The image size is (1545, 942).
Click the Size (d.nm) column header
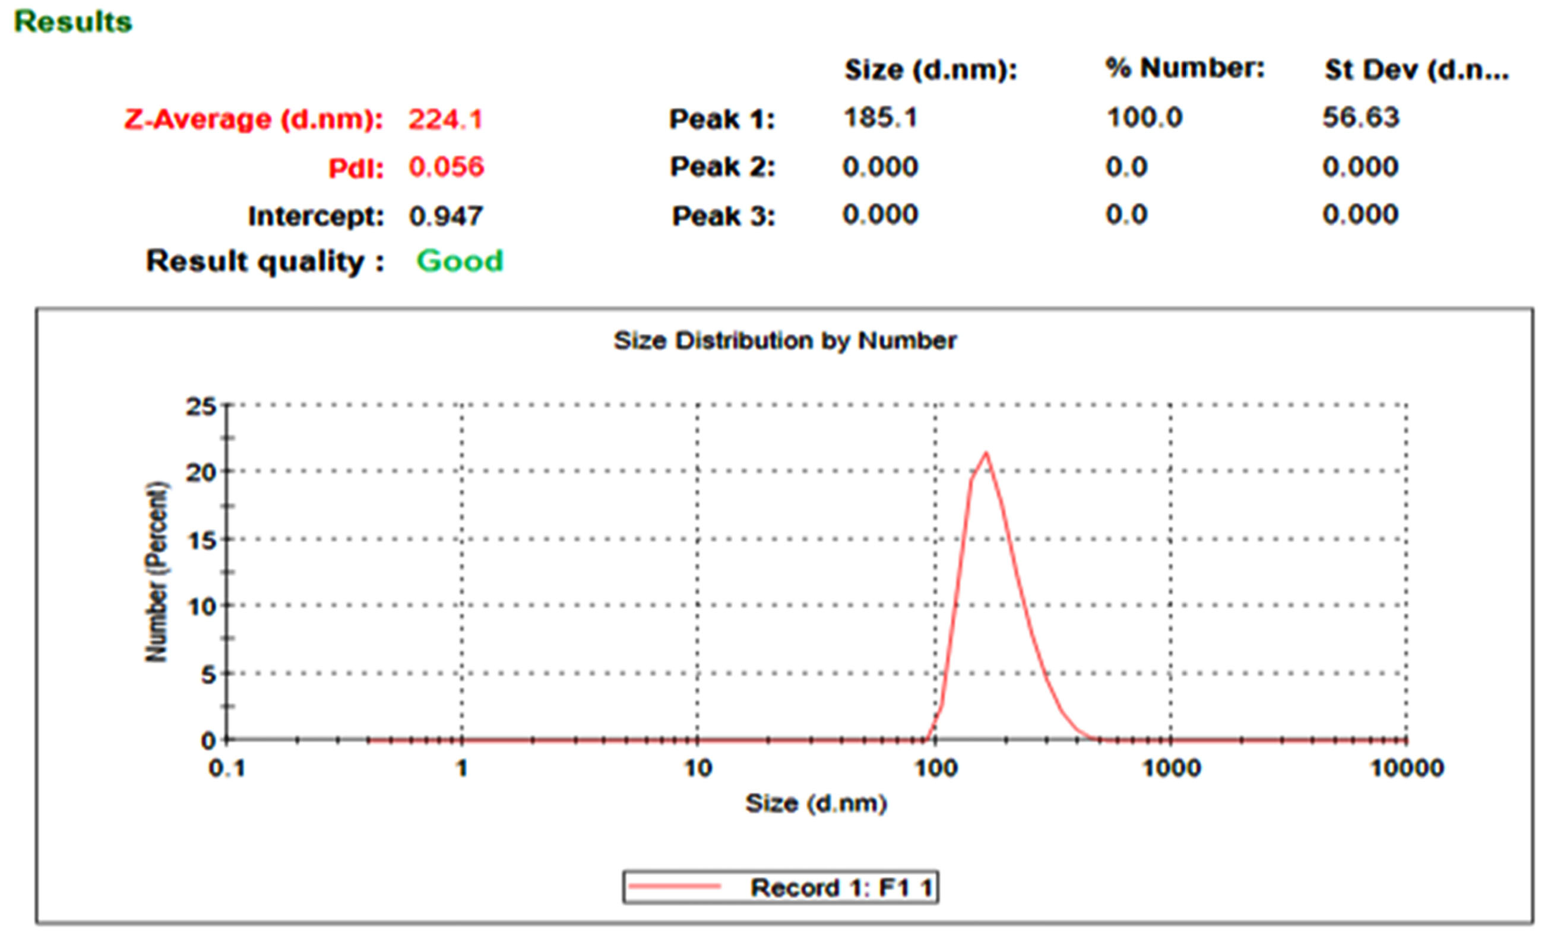tap(930, 69)
